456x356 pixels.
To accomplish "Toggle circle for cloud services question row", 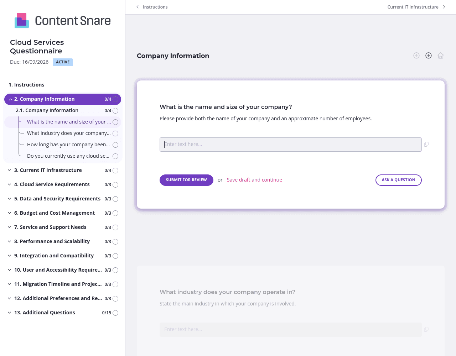I will 115,156.
